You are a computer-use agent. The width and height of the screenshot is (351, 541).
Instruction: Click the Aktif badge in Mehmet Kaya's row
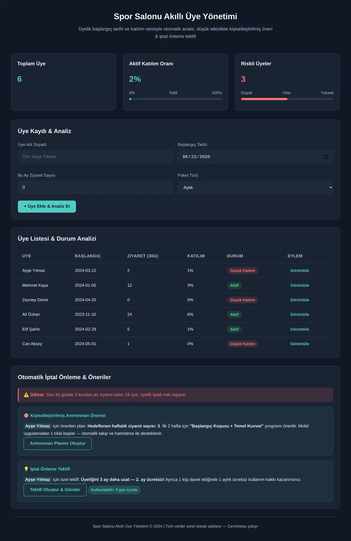(x=234, y=285)
